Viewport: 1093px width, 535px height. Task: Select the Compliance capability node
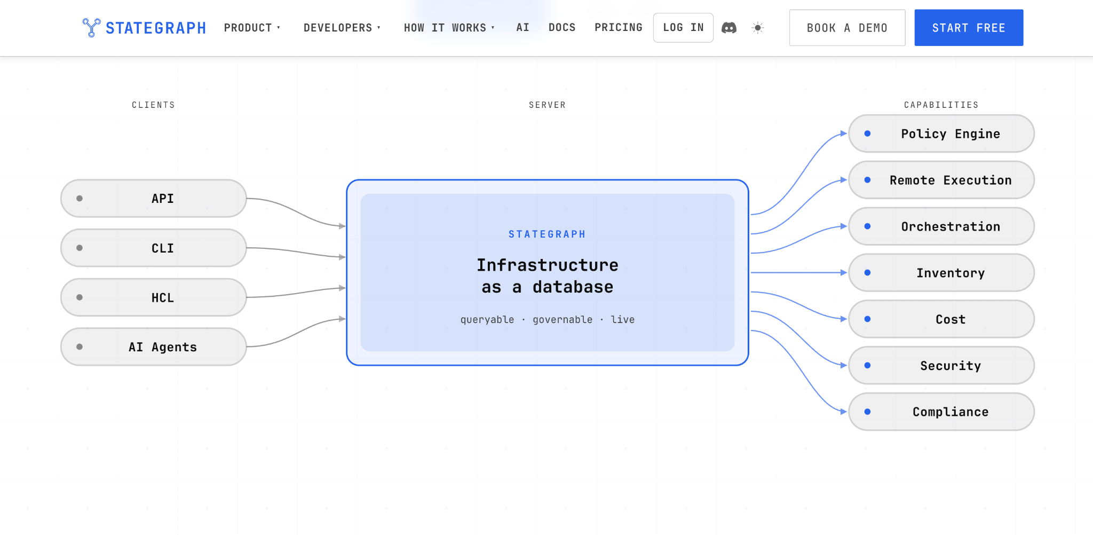coord(941,412)
